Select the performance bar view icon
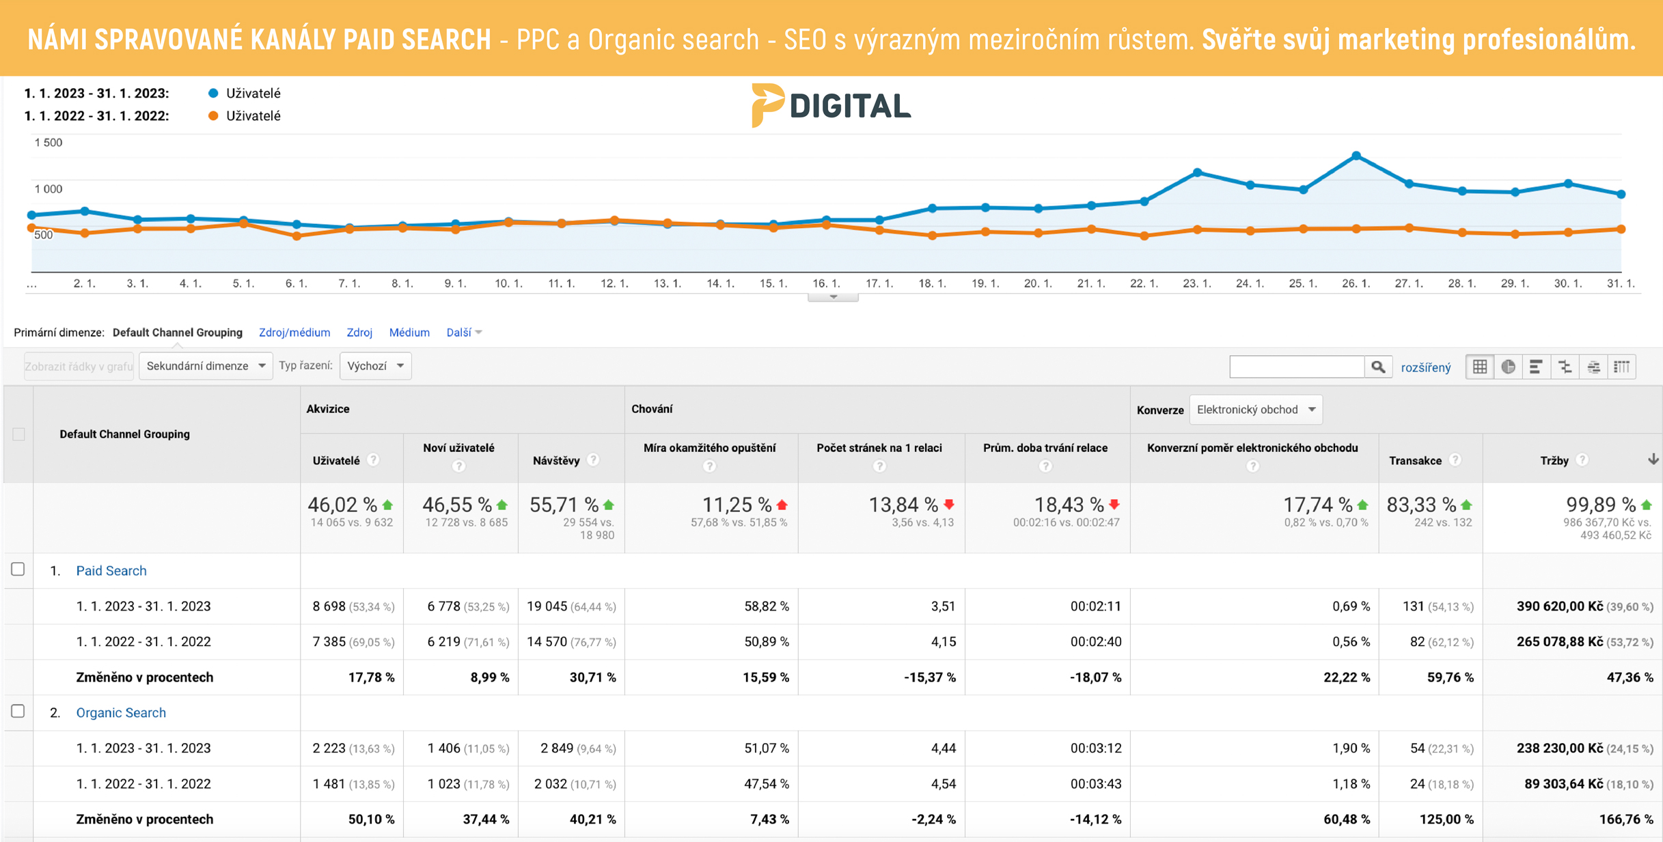The width and height of the screenshot is (1663, 842). click(1536, 367)
